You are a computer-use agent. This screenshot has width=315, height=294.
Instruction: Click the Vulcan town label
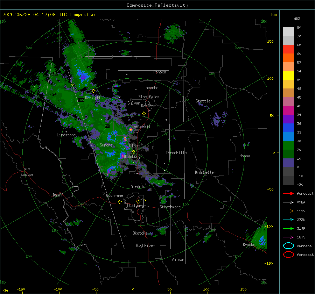click(x=178, y=259)
